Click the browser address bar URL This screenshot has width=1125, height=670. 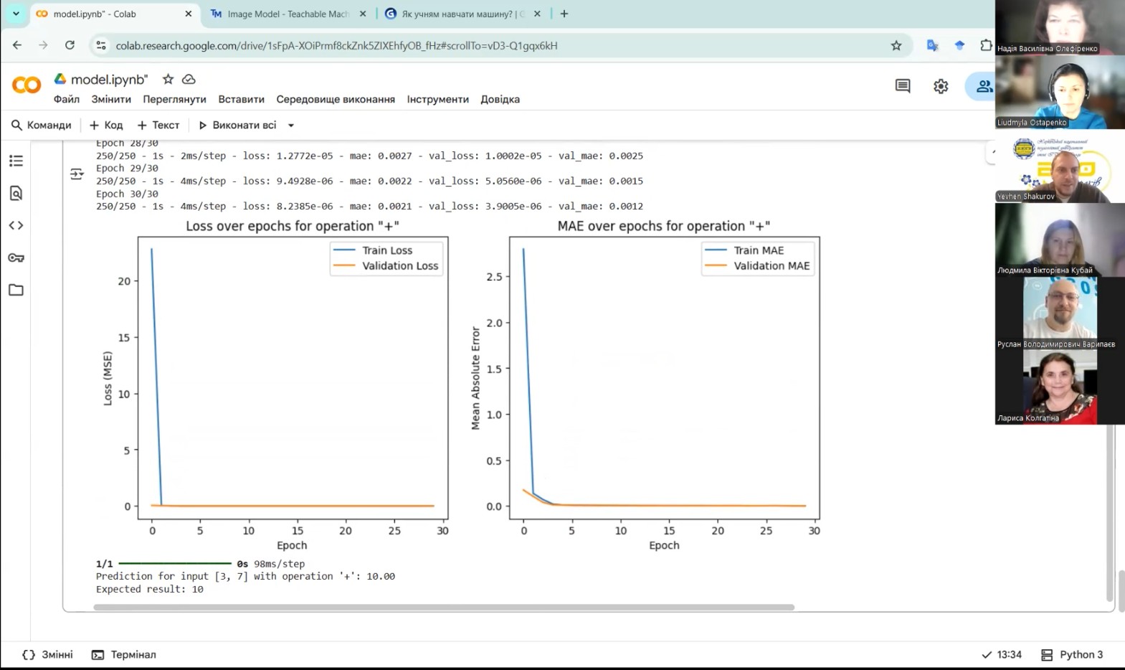337,45
